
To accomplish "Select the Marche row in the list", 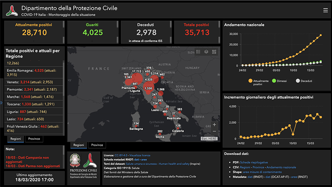I will 34,97.
